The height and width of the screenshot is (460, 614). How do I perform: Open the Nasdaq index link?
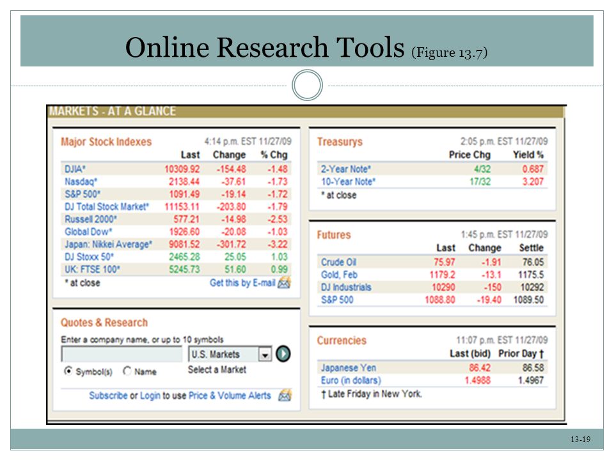(81, 181)
